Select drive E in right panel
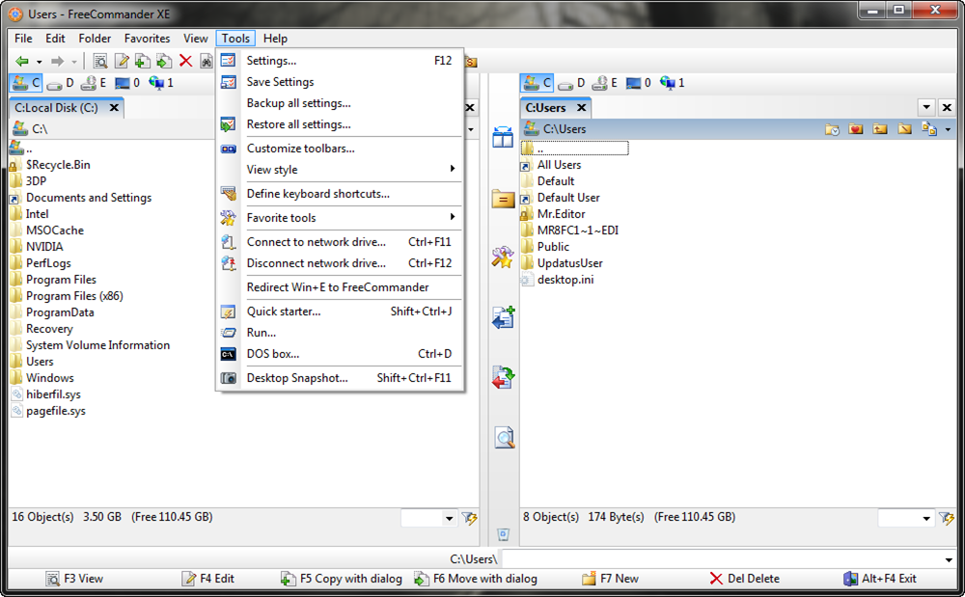965x597 pixels. click(x=605, y=82)
